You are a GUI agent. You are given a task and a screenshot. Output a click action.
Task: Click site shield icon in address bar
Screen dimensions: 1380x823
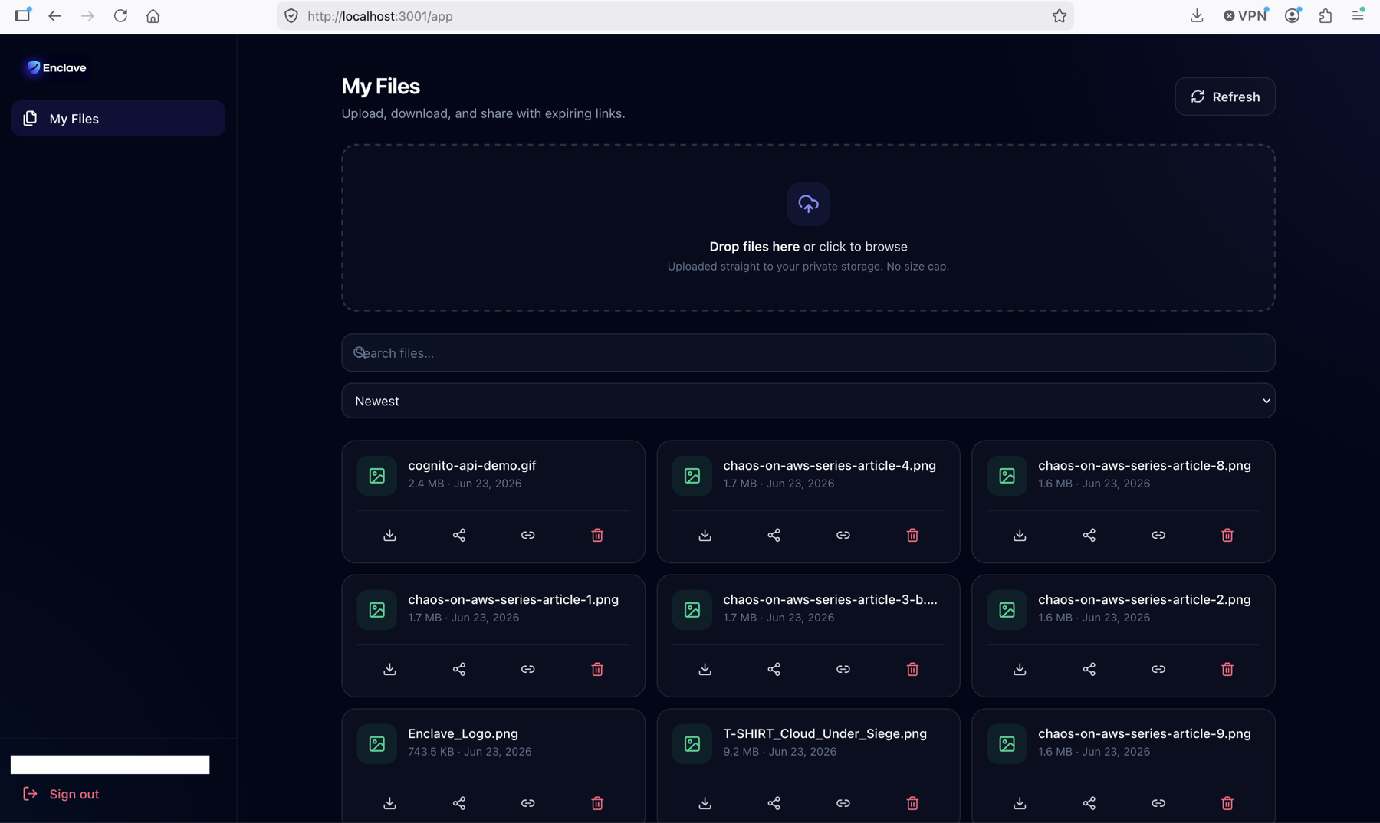(291, 16)
